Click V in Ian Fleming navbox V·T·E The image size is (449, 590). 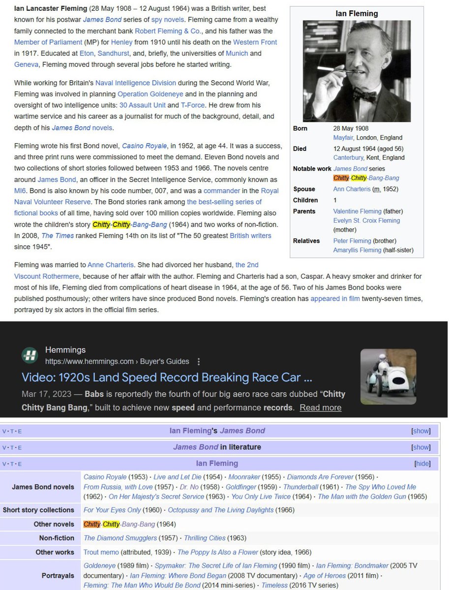[4, 464]
